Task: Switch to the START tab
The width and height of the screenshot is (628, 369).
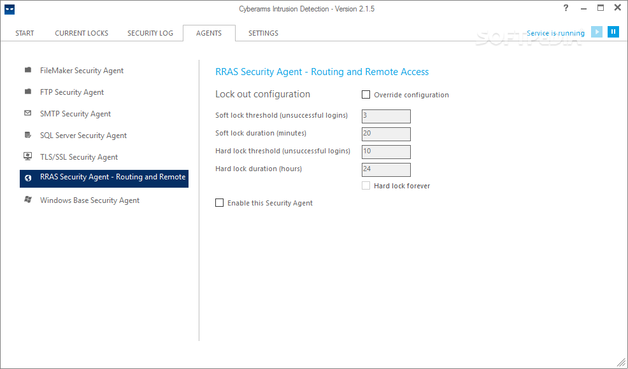Action: click(25, 33)
